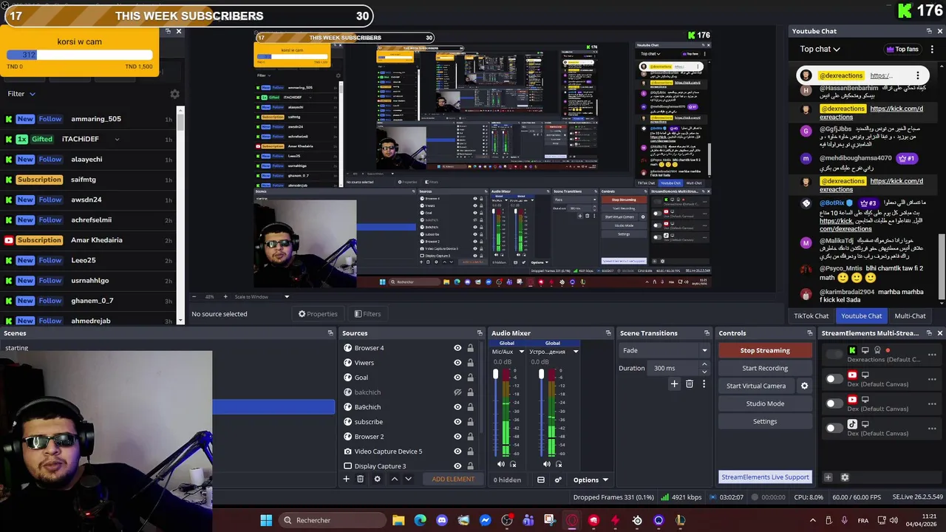The height and width of the screenshot is (532, 946).
Task: Mute Mic/Aux speaker icon
Action: pos(500,464)
